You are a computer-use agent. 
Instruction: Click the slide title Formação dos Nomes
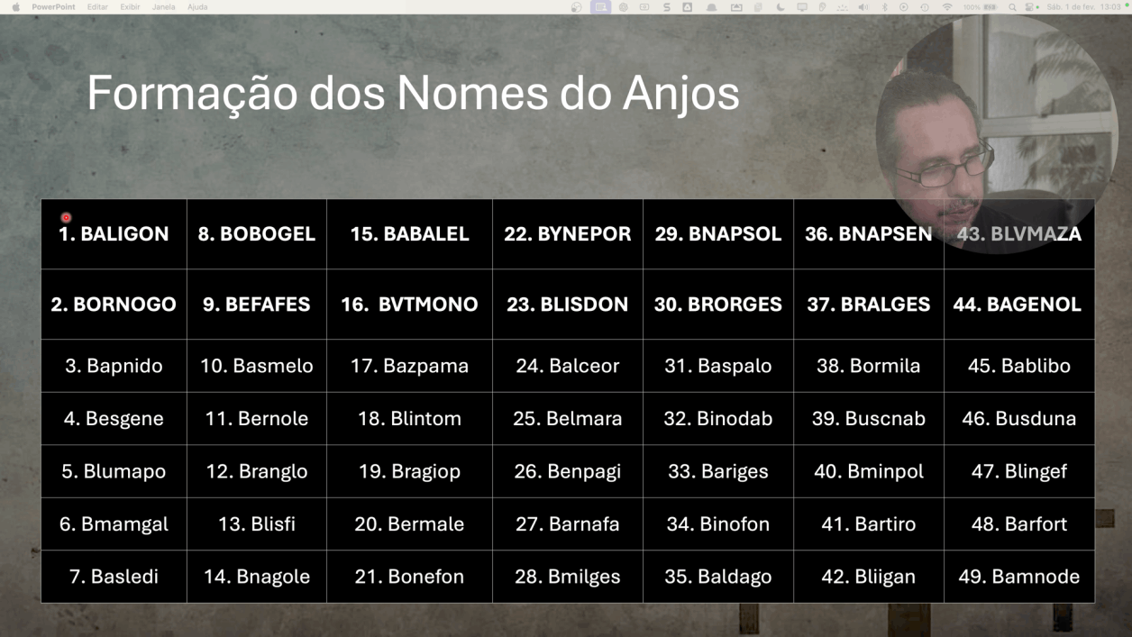click(413, 93)
